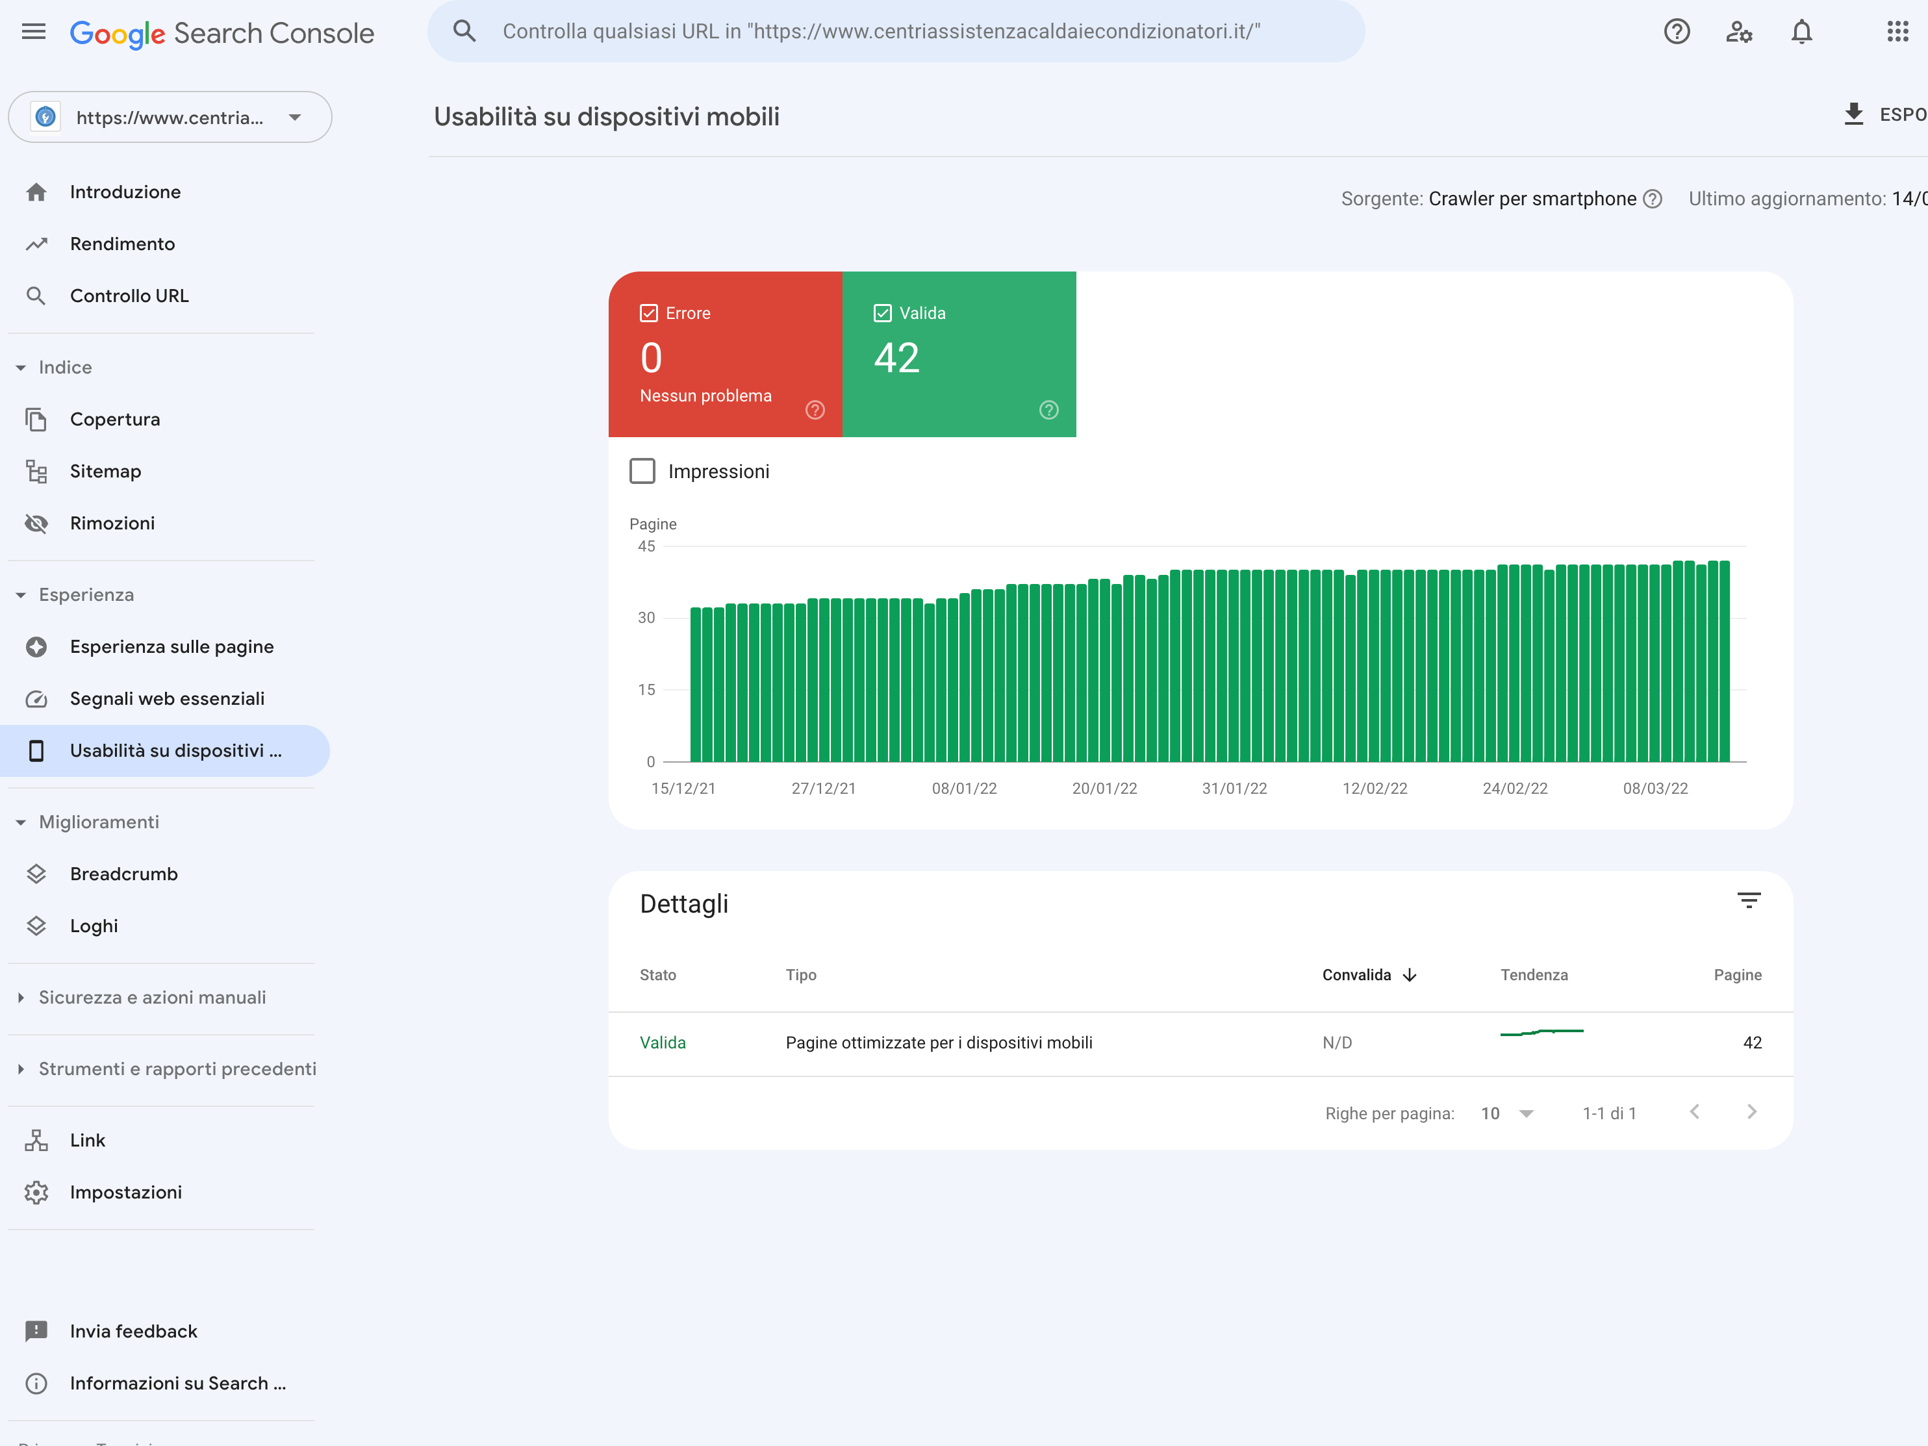
Task: Open the hamburger main menu
Action: point(33,32)
